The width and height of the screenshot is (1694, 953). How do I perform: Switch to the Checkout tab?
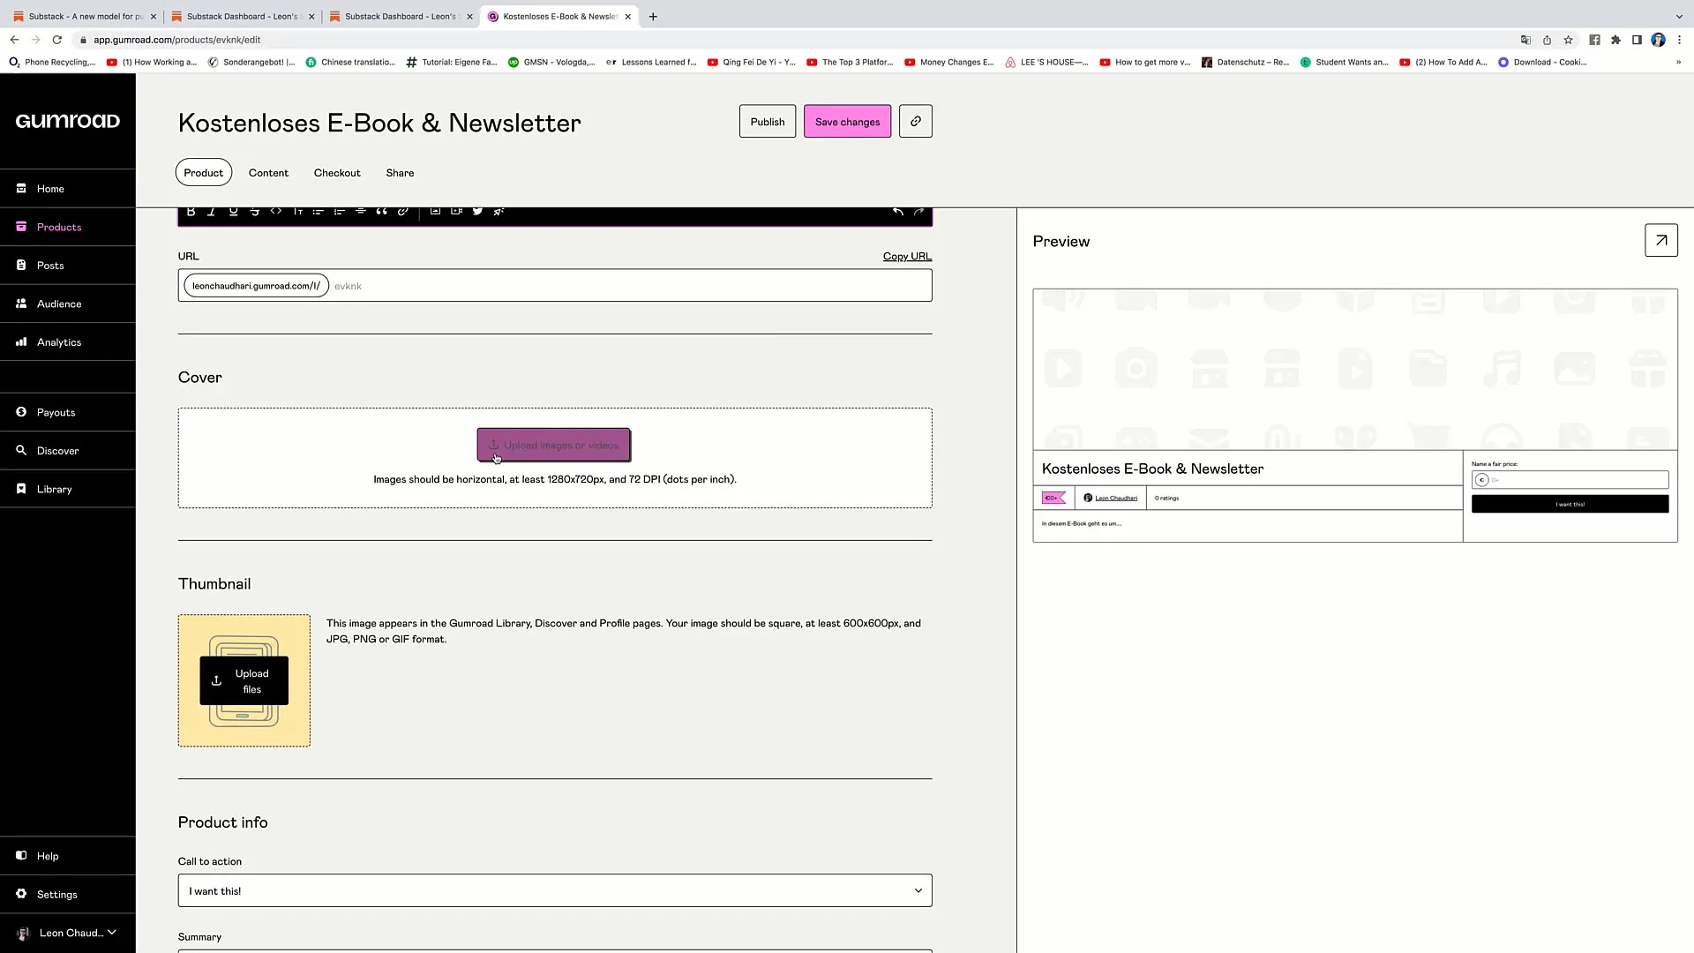click(x=337, y=173)
